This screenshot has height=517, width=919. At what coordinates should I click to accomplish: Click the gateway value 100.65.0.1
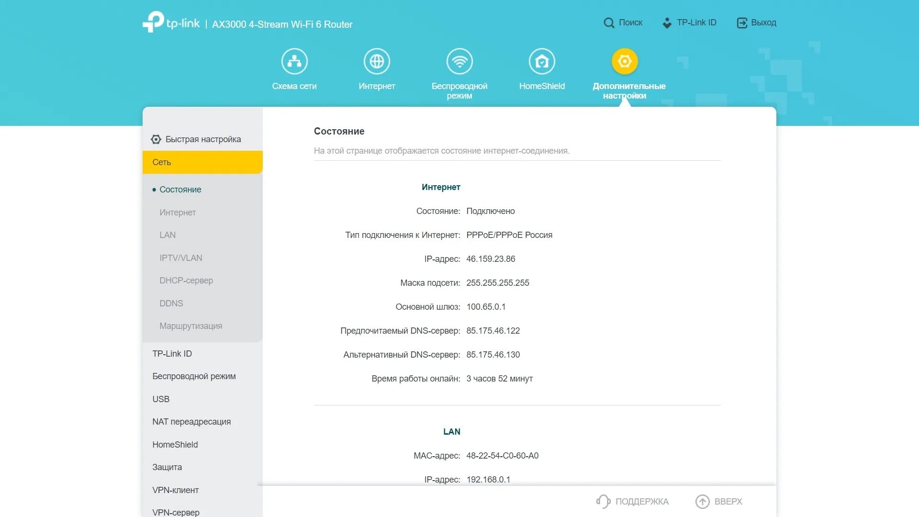(x=486, y=307)
